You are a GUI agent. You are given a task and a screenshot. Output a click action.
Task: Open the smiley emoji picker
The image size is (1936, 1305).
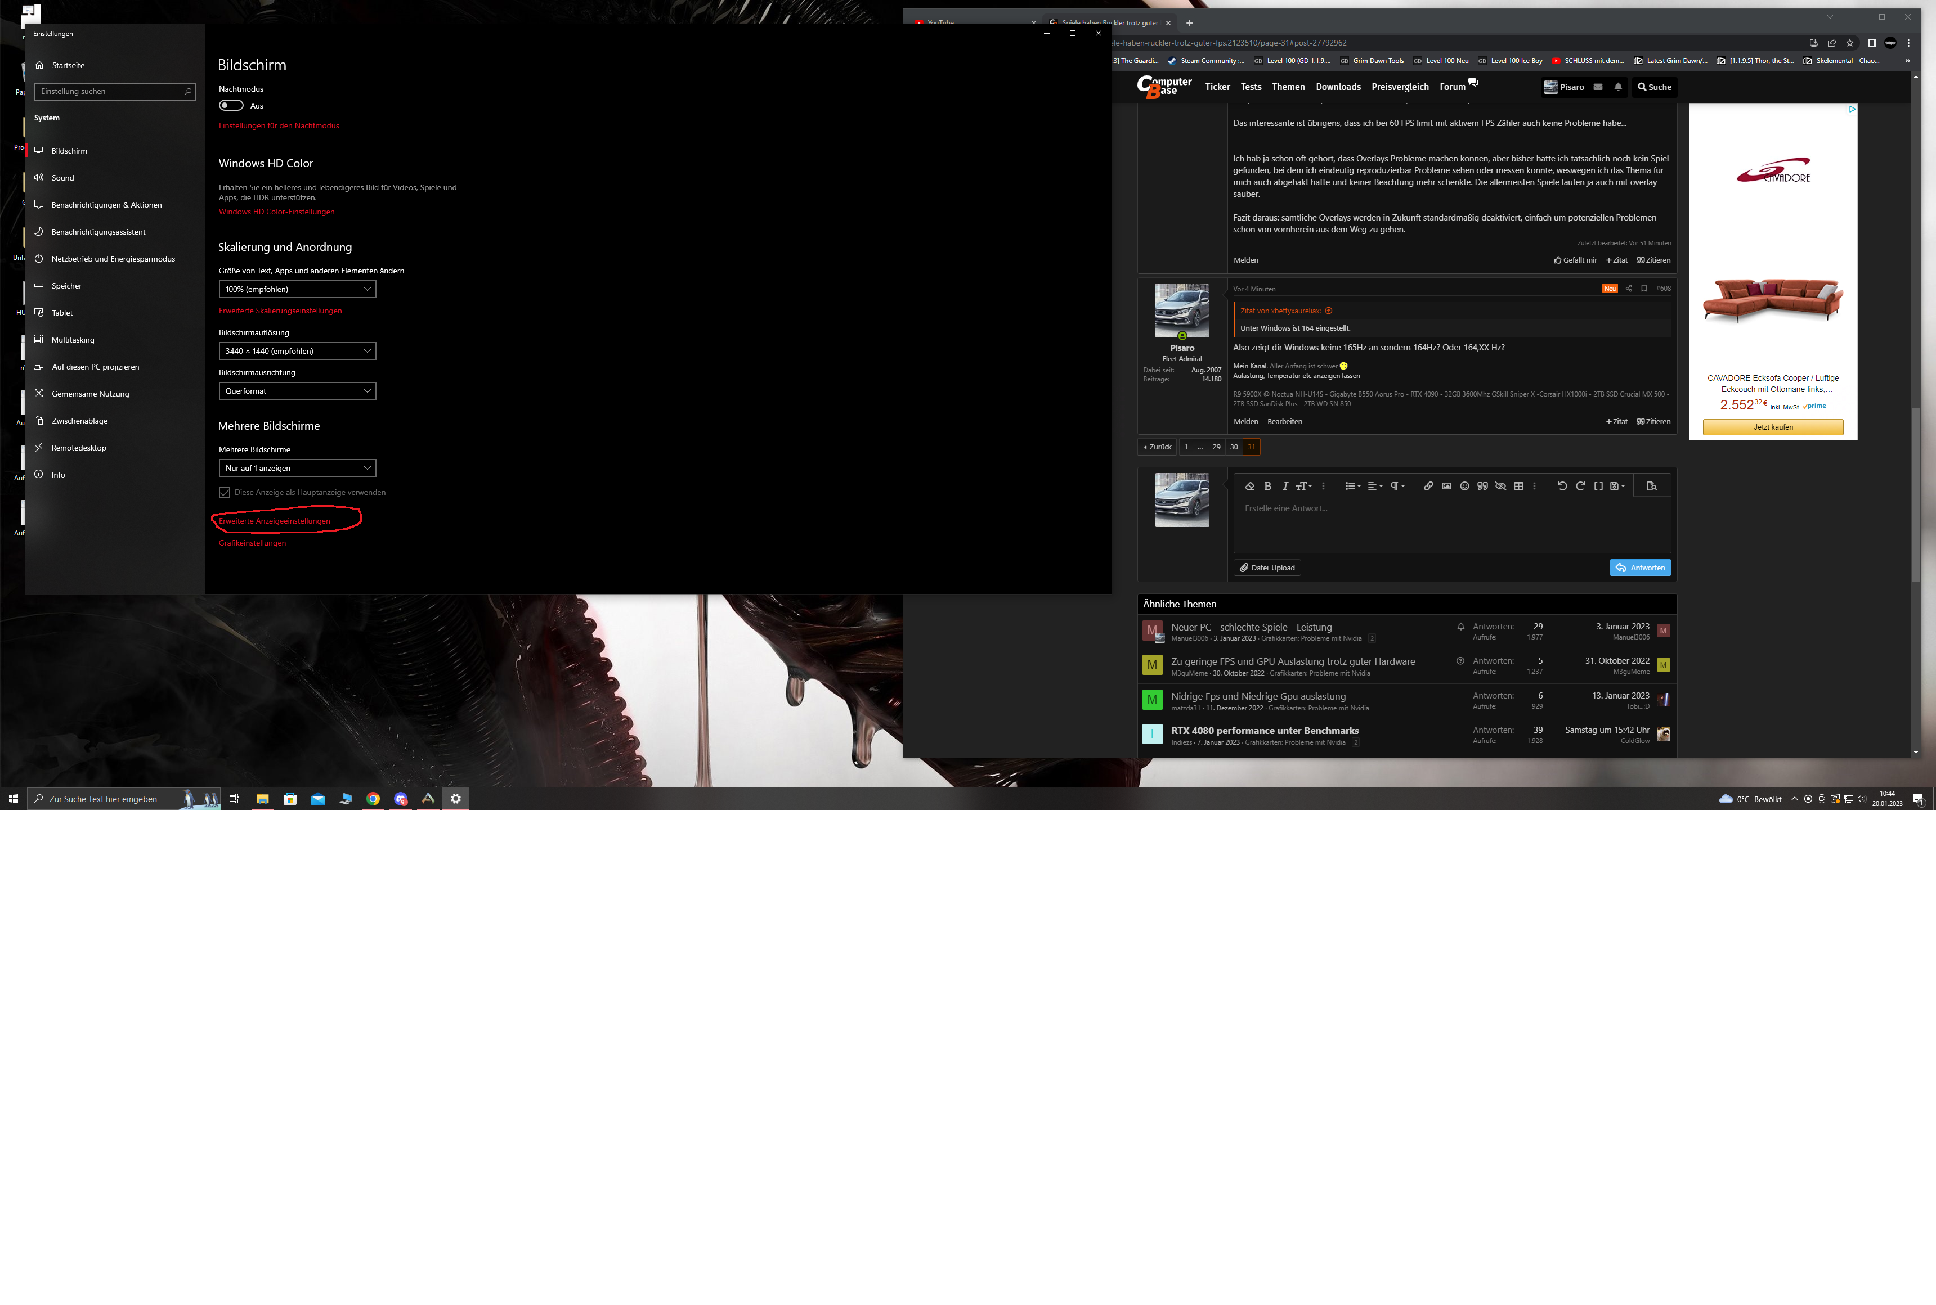pos(1465,486)
